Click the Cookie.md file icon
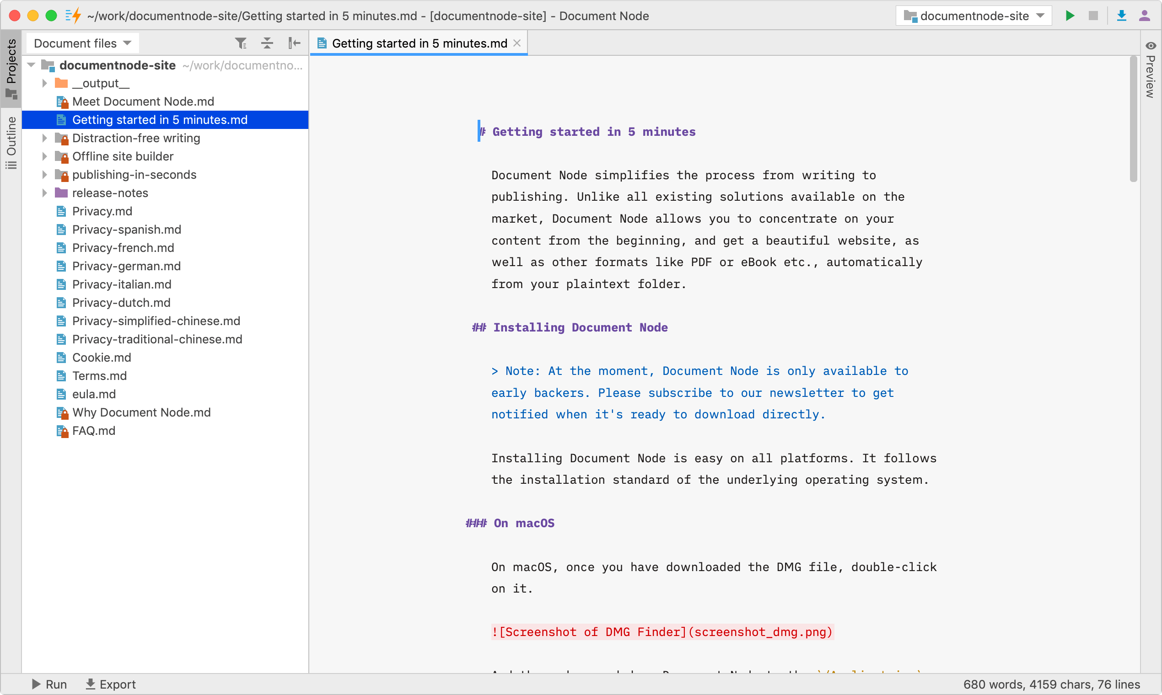This screenshot has width=1162, height=695. coord(61,358)
